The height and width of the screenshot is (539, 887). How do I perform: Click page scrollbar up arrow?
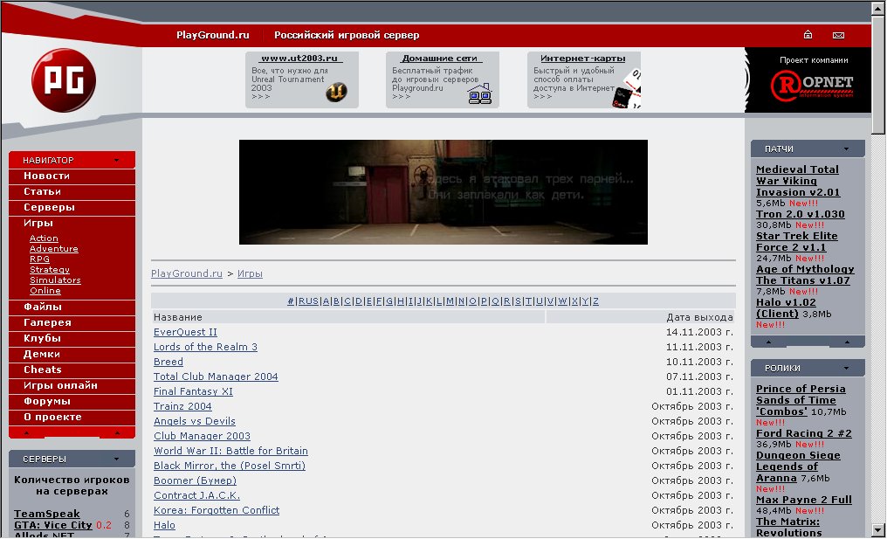pos(878,9)
